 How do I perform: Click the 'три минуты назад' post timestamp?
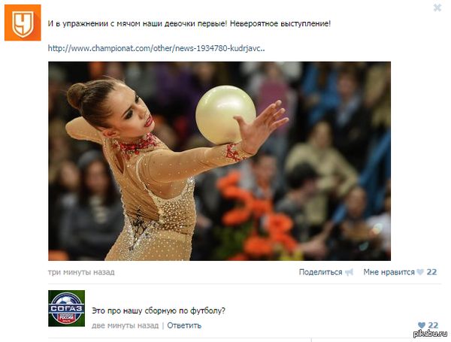click(81, 272)
